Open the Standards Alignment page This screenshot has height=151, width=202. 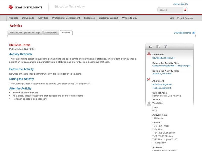pos(162,84)
